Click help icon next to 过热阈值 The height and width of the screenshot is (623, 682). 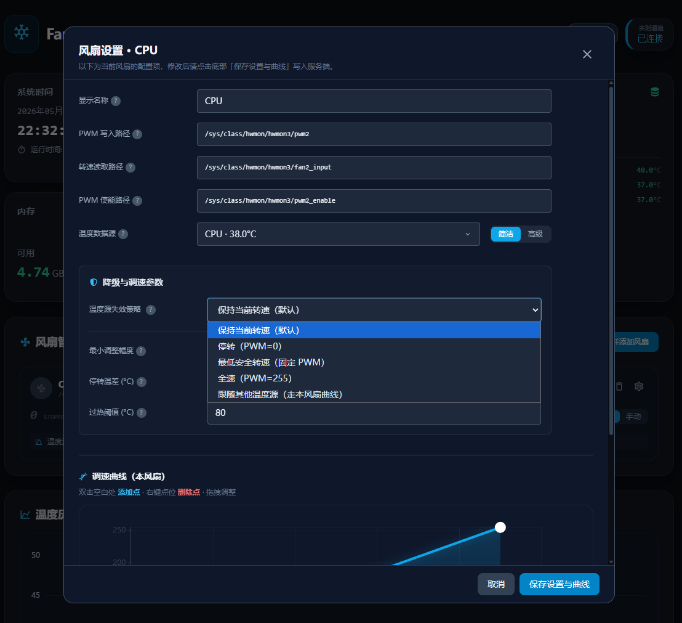coord(142,413)
